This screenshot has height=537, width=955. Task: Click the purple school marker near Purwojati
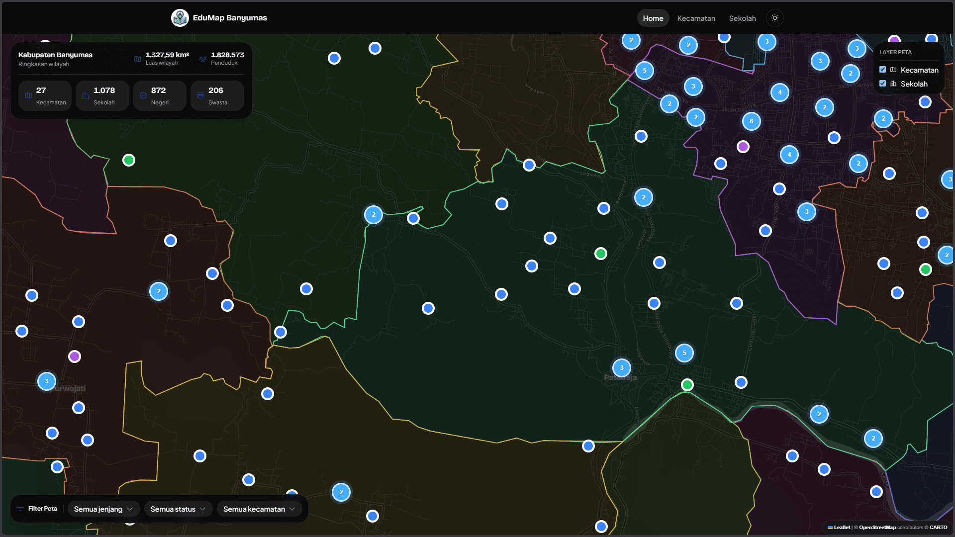tap(75, 357)
